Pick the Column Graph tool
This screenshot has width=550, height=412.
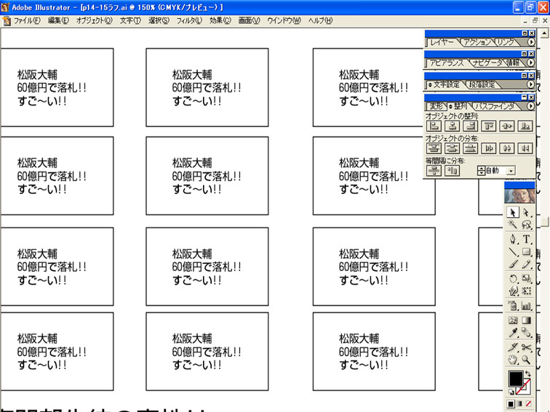(526, 306)
